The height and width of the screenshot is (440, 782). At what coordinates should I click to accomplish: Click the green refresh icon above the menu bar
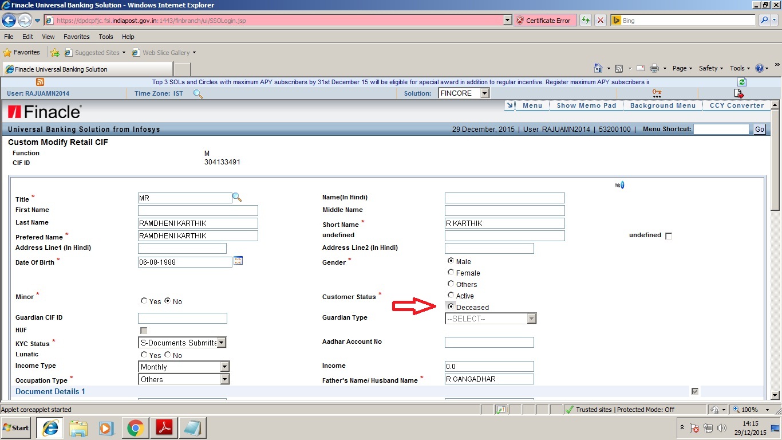click(741, 82)
